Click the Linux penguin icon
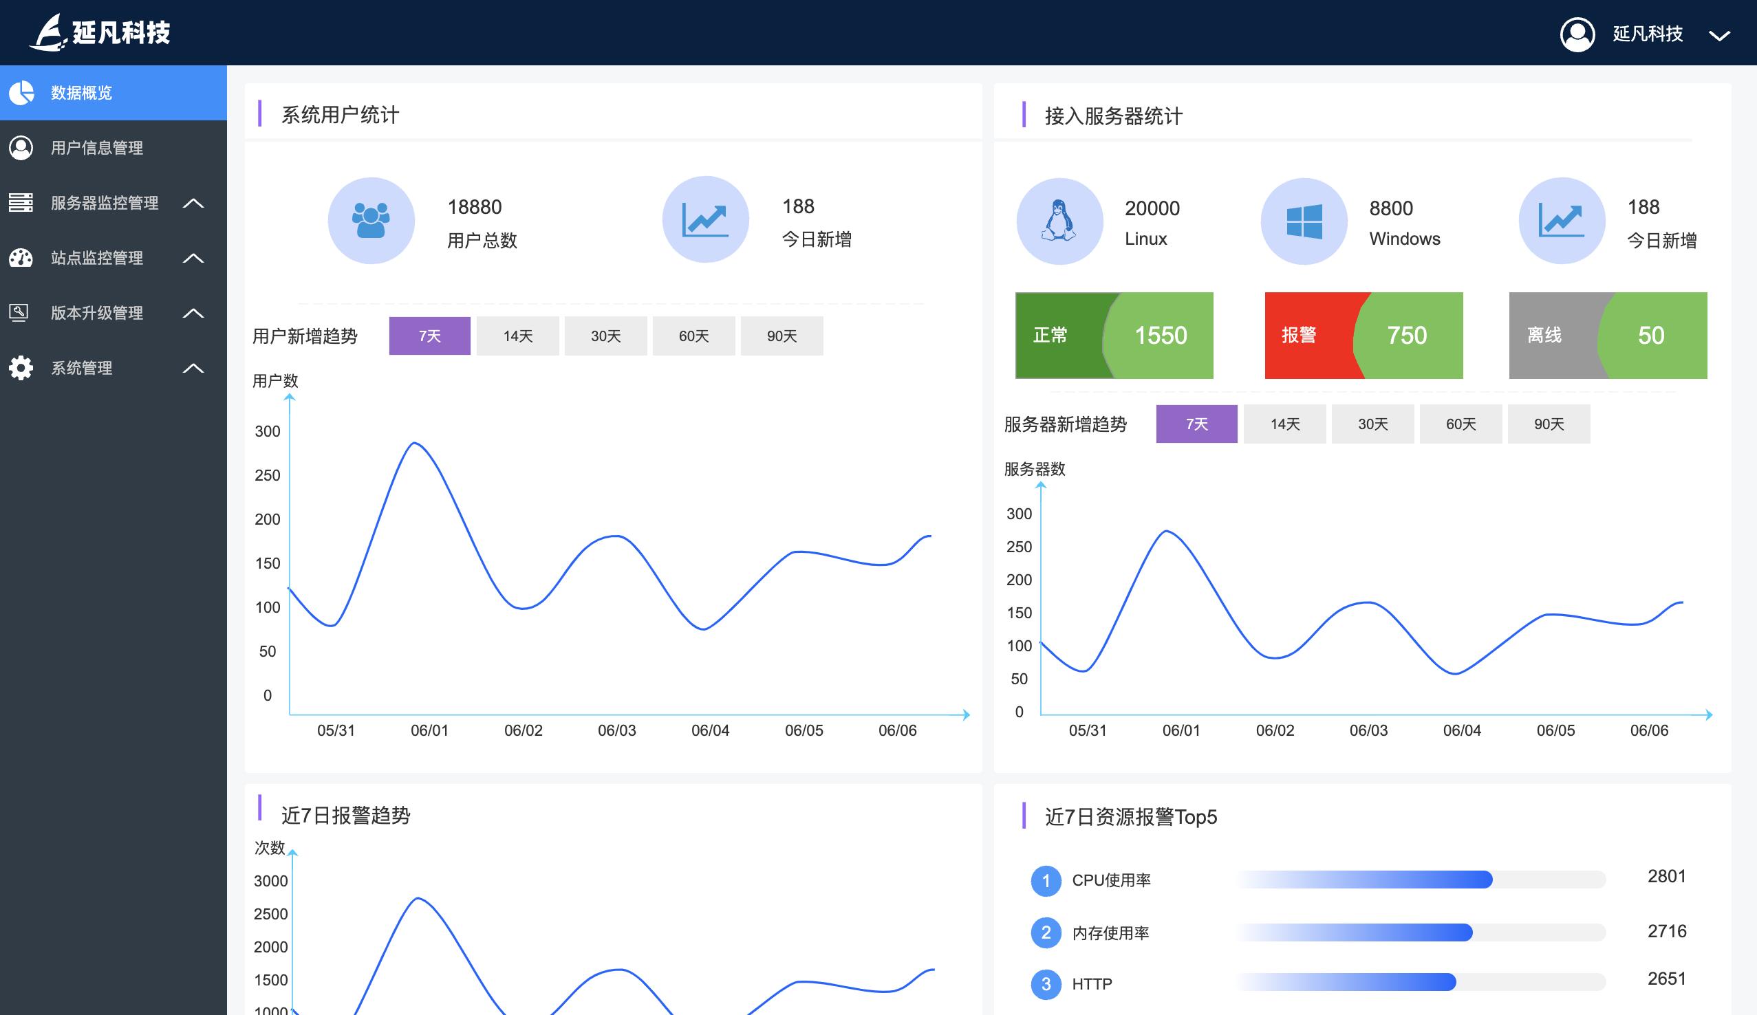The width and height of the screenshot is (1757, 1015). tap(1059, 221)
